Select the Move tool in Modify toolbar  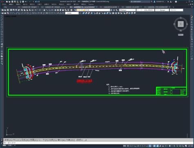point(192,29)
